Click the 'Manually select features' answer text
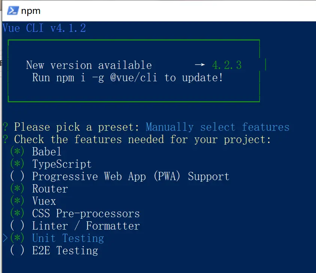Screen dimensions: 316x273 pos(218,127)
